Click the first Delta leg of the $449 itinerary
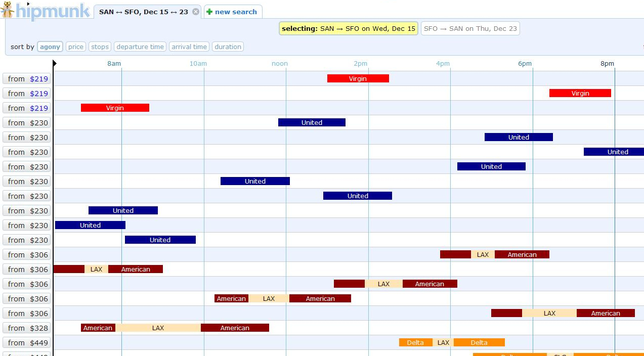Screen dimensions: 644x356 [x=416, y=342]
